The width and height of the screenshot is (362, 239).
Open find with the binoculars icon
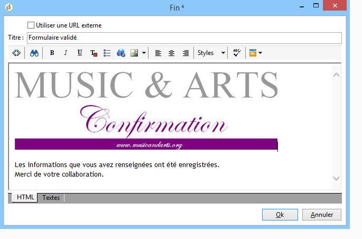pos(34,53)
